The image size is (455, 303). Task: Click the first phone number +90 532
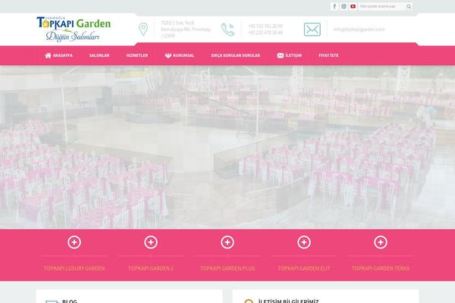click(x=265, y=26)
